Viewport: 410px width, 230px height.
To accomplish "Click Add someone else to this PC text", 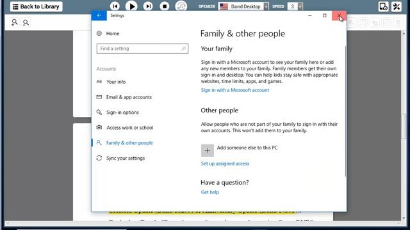I will 247,148.
